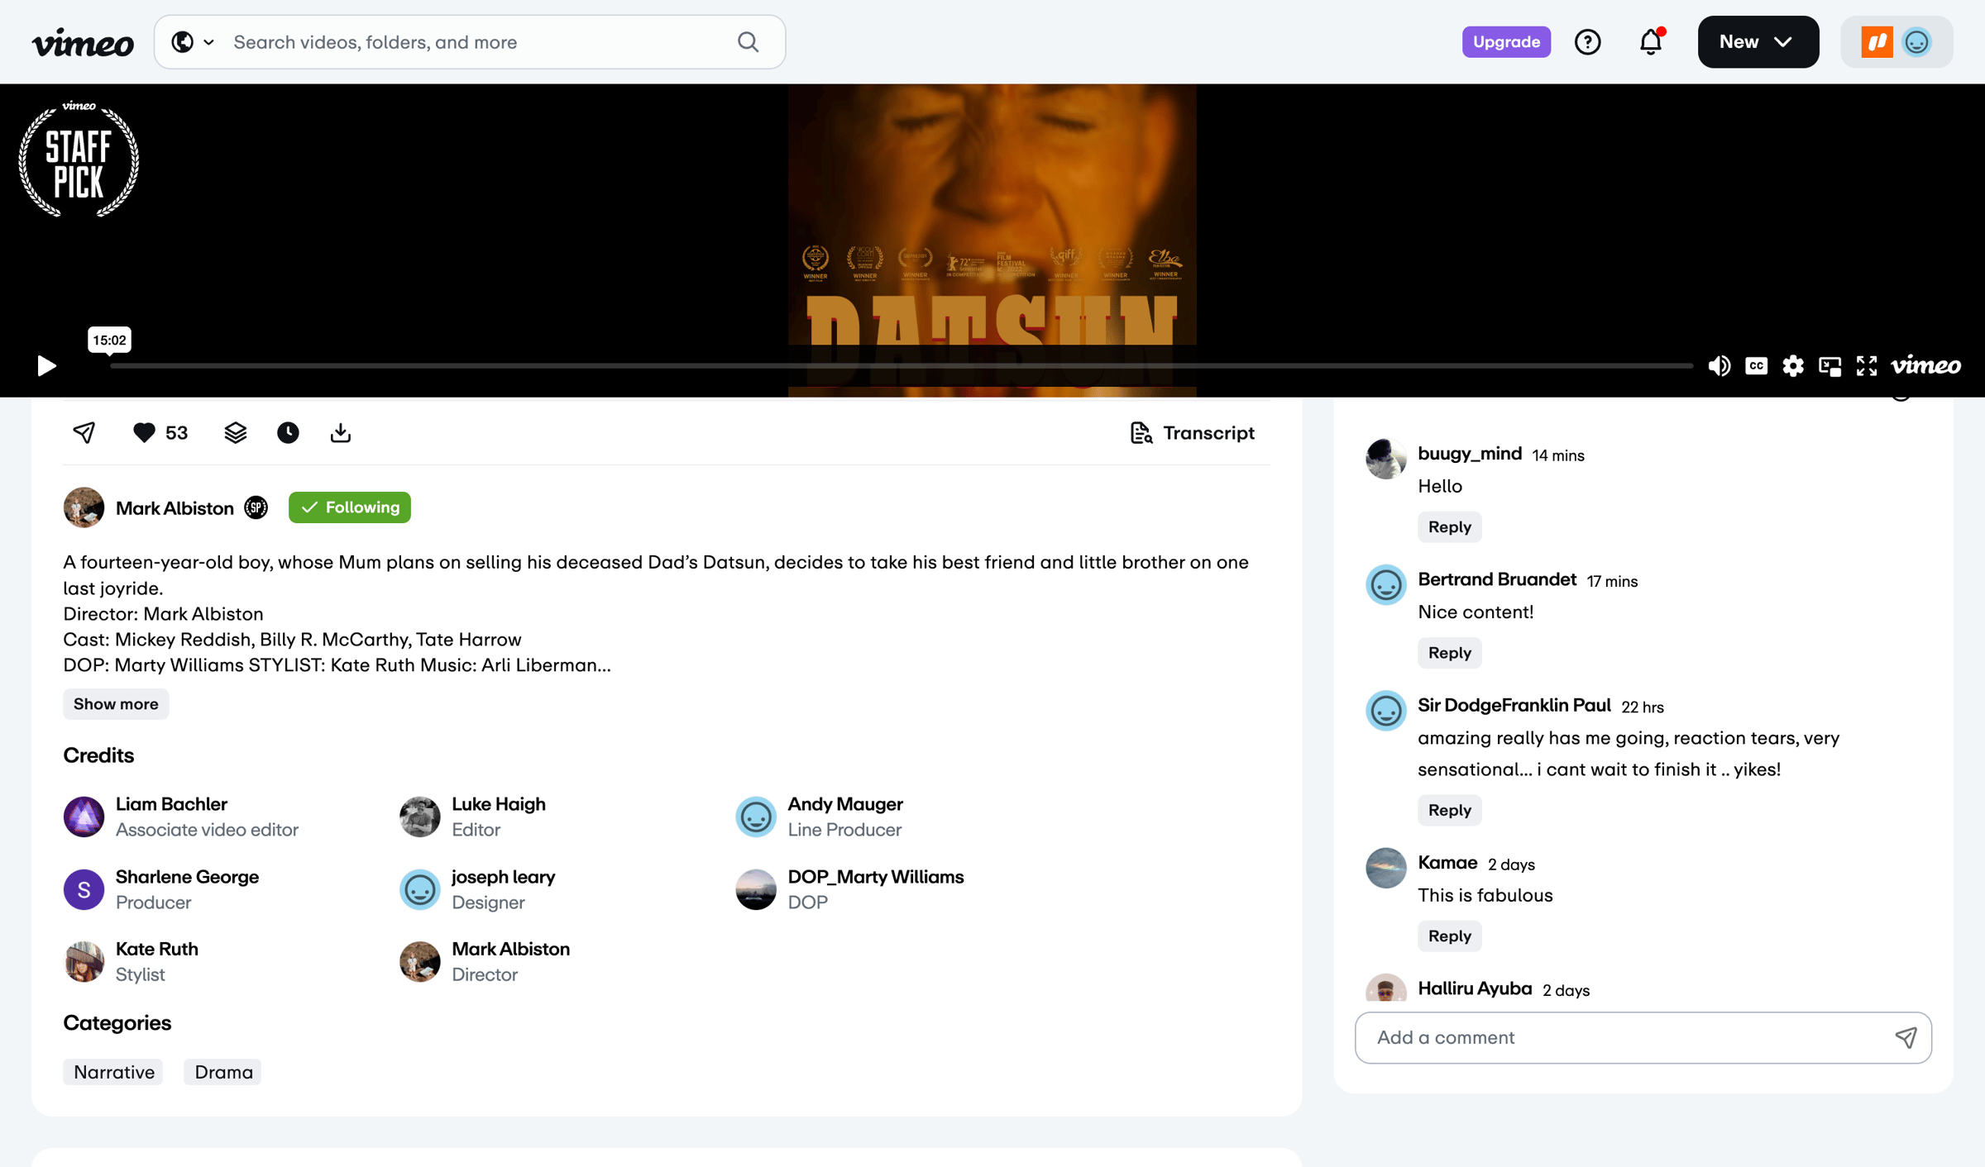This screenshot has height=1167, width=1985.
Task: Open the notifications bell
Action: point(1651,42)
